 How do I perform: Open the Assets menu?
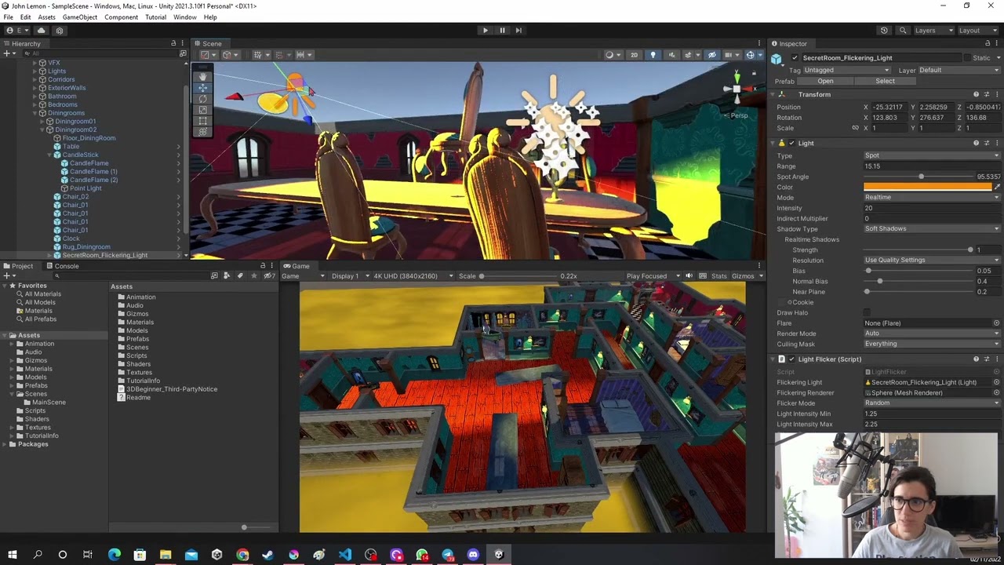pyautogui.click(x=47, y=17)
